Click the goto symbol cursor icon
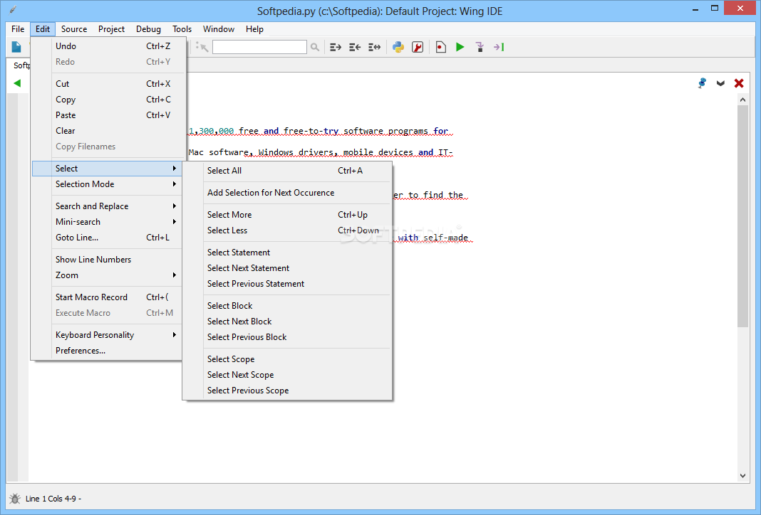Image resolution: width=761 pixels, height=515 pixels. (x=202, y=47)
